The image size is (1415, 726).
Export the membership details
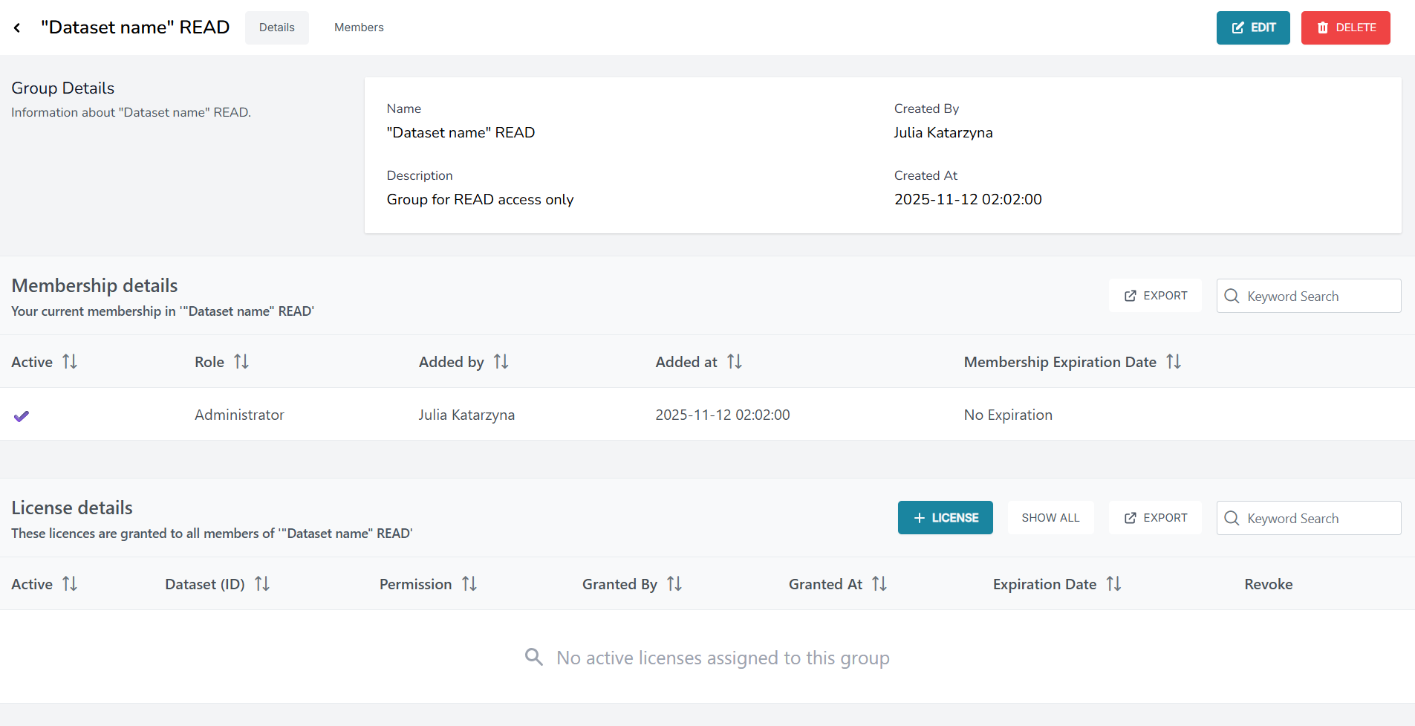pyautogui.click(x=1155, y=296)
